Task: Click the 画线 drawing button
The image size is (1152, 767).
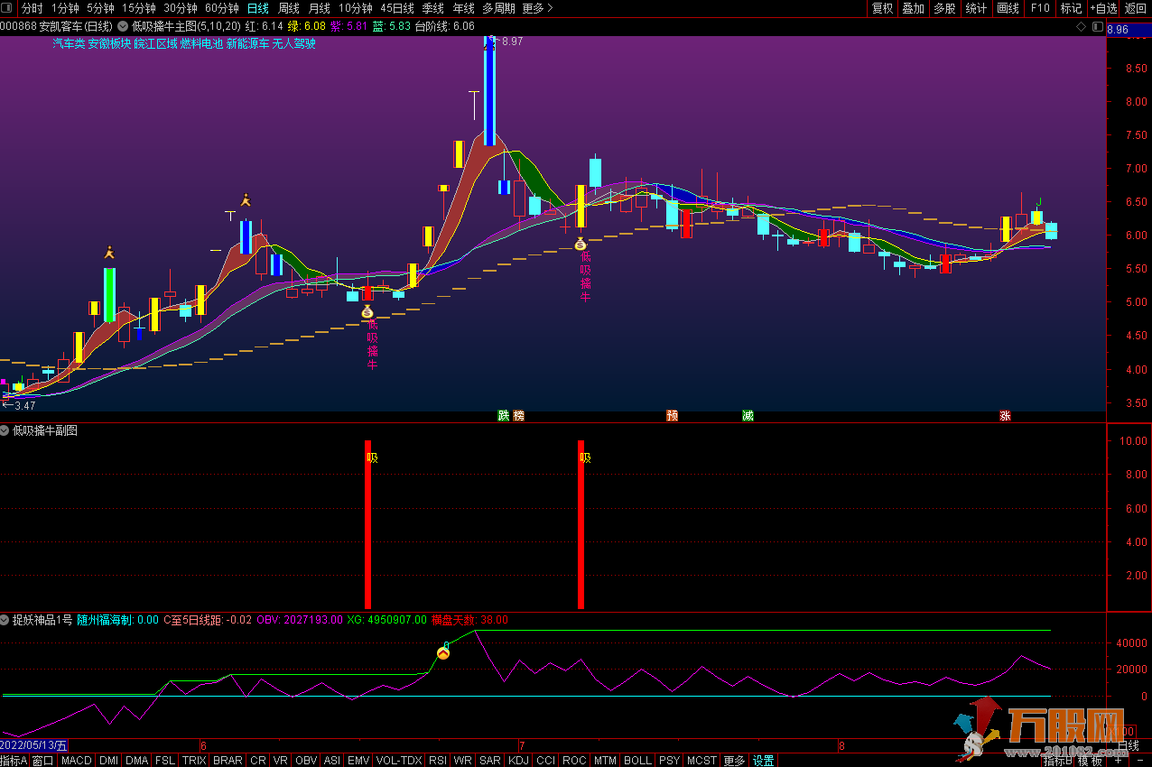Action: click(1008, 8)
